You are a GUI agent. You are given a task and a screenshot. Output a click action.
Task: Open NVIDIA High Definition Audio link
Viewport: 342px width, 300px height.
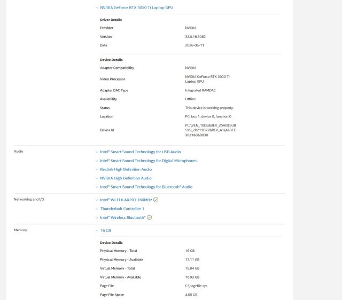[x=126, y=178]
